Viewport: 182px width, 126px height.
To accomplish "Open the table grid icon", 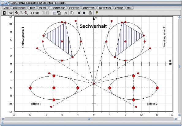I will 54,13.
